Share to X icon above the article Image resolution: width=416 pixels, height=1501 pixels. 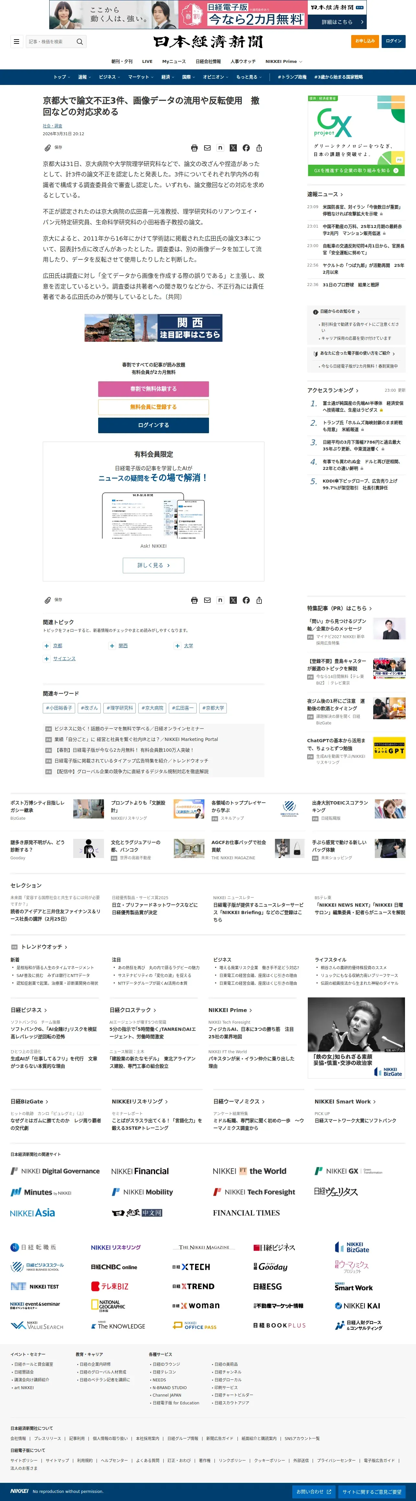(233, 148)
